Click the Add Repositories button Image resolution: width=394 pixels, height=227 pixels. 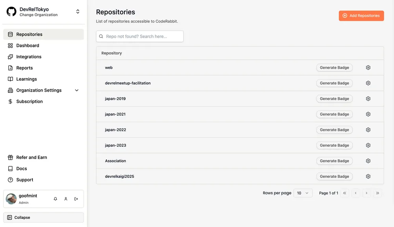click(361, 16)
